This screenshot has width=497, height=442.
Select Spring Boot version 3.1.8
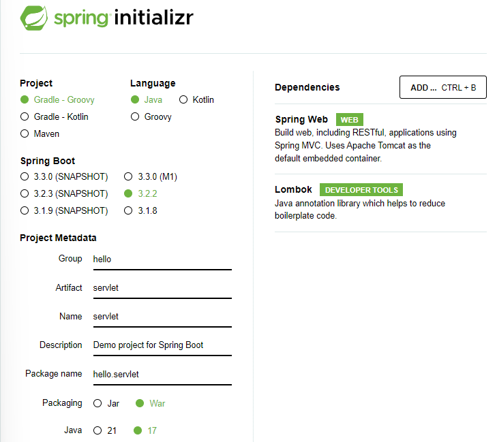[x=140, y=211]
